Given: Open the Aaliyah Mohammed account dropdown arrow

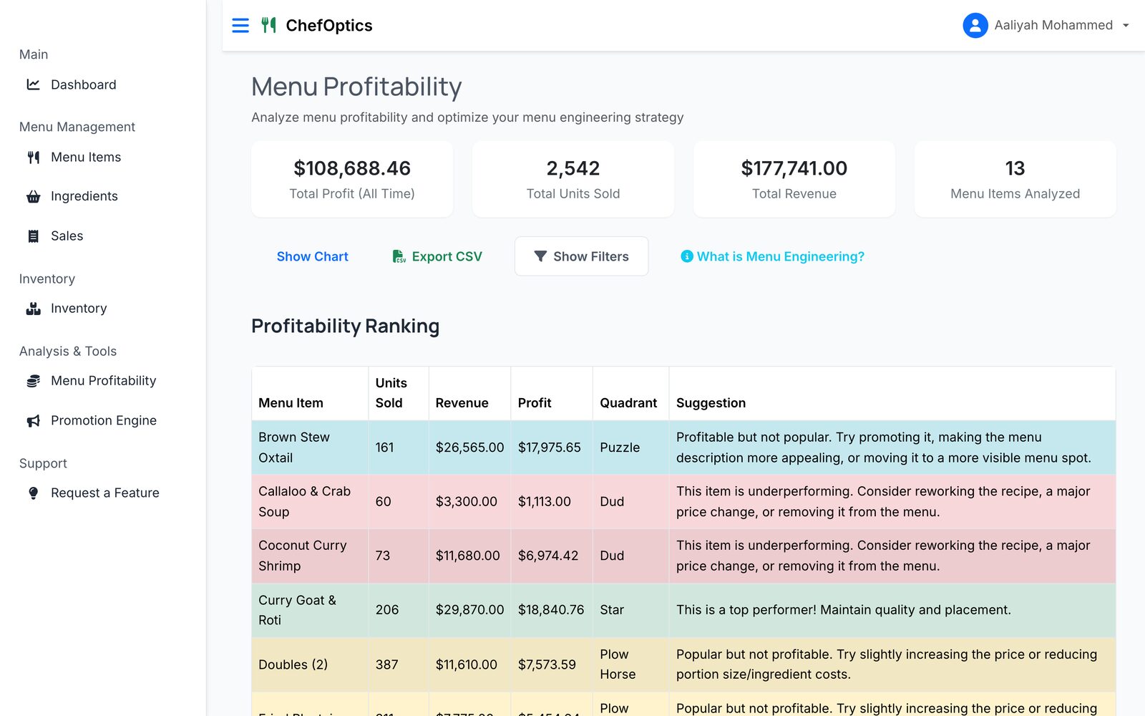Looking at the screenshot, I should 1126,26.
